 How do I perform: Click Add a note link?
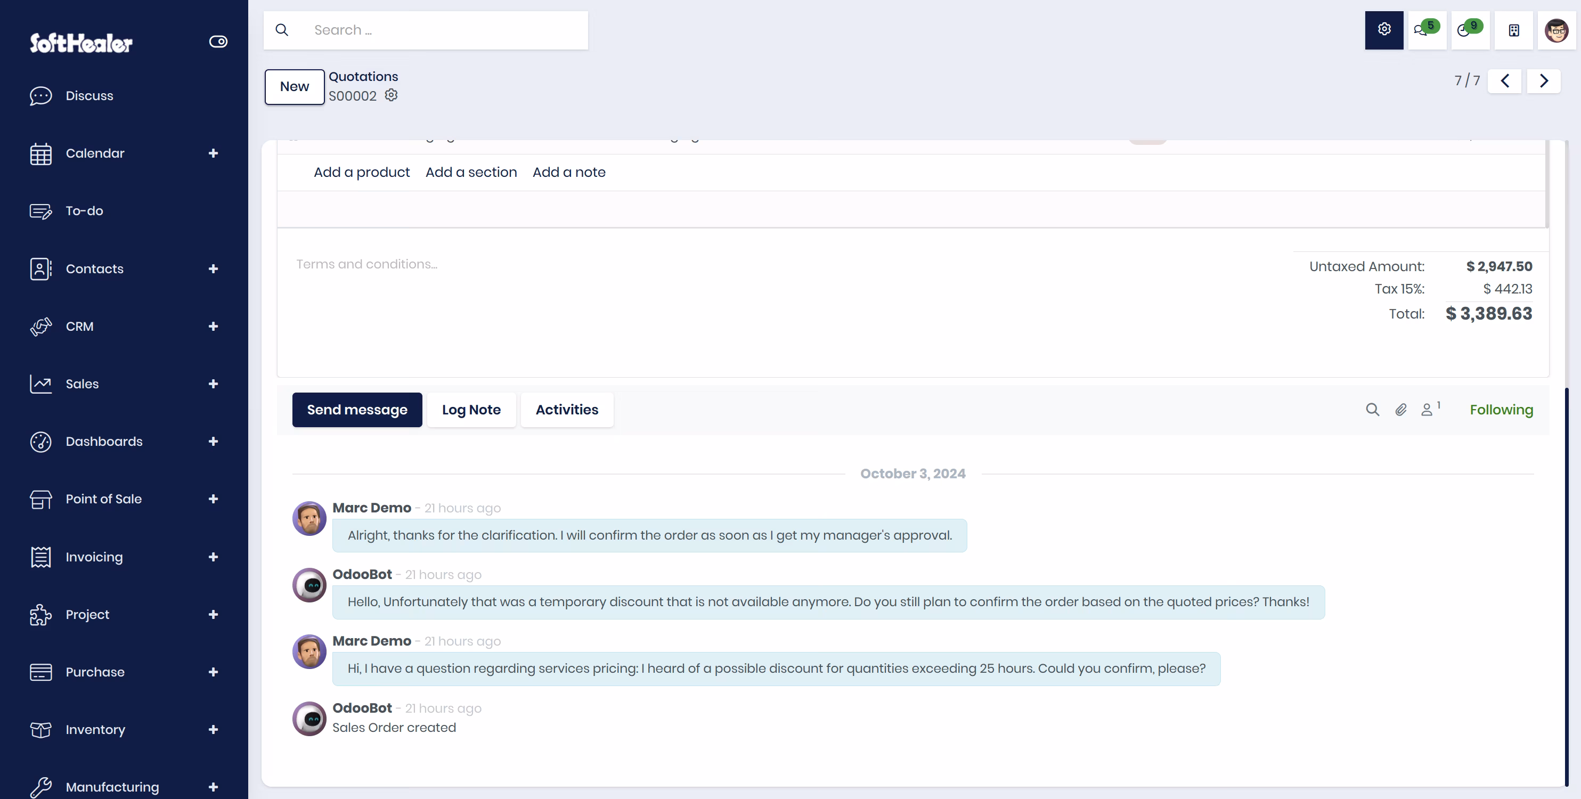tap(569, 173)
